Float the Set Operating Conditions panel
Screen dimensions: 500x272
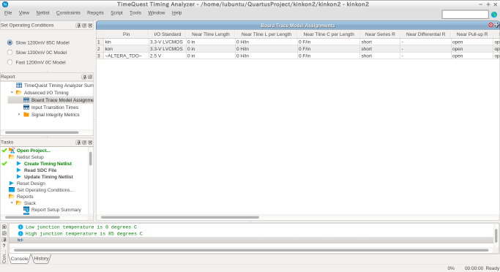pos(84,25)
